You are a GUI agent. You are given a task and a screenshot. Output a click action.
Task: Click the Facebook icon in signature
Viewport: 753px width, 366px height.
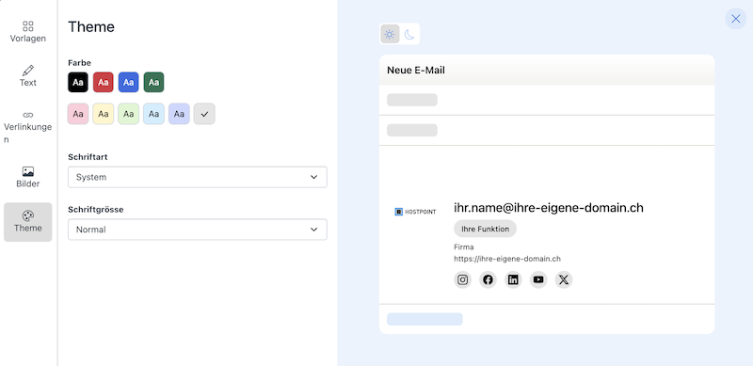pos(488,279)
